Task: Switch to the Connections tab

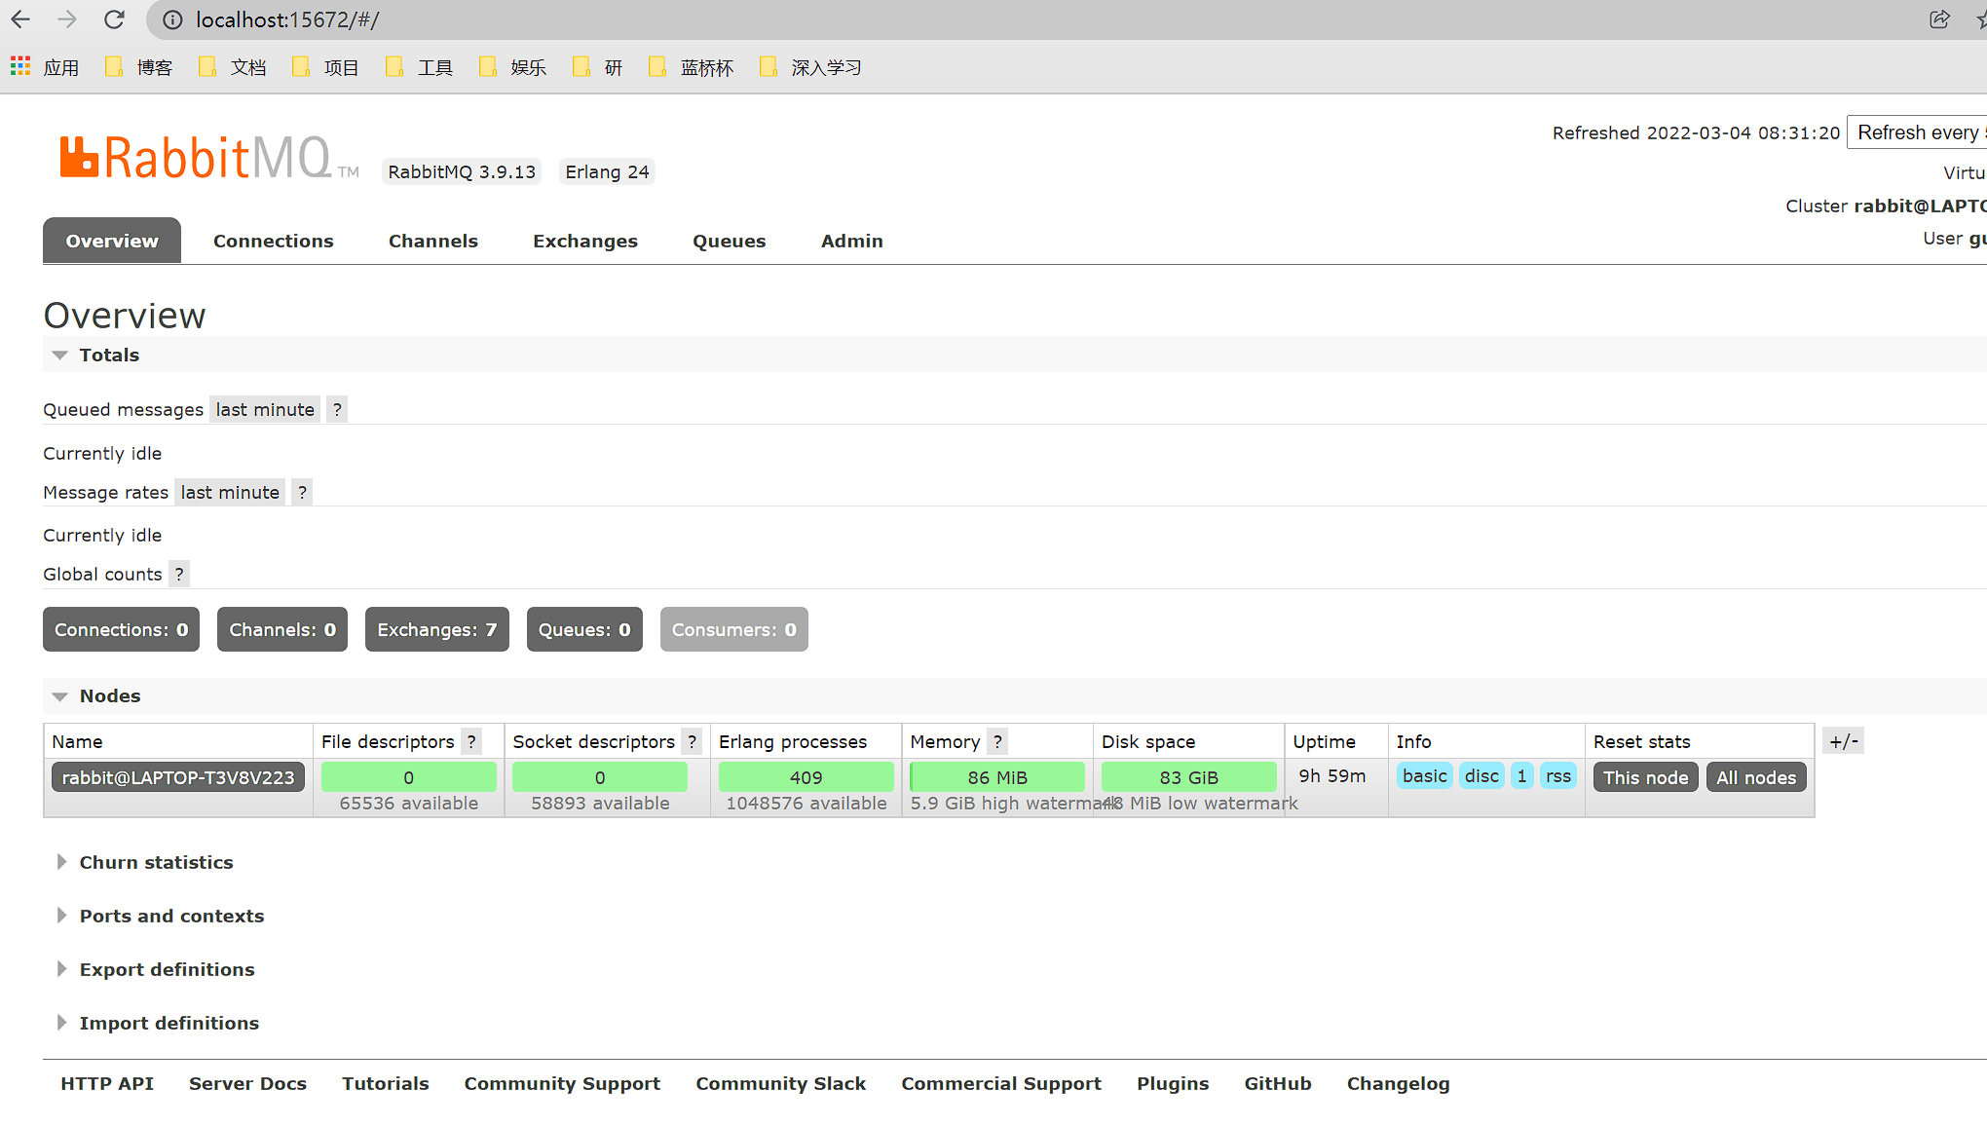Action: [x=274, y=241]
